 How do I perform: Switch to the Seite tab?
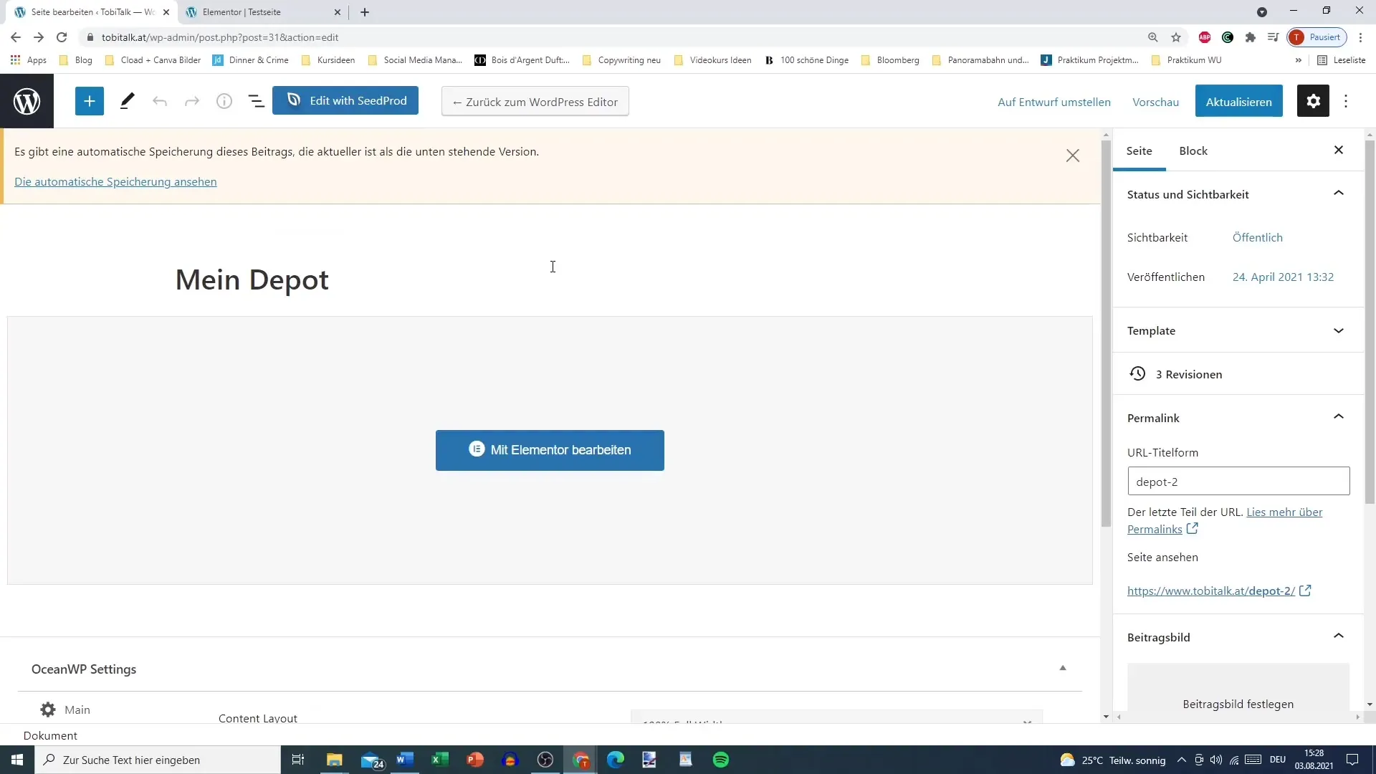pyautogui.click(x=1139, y=150)
